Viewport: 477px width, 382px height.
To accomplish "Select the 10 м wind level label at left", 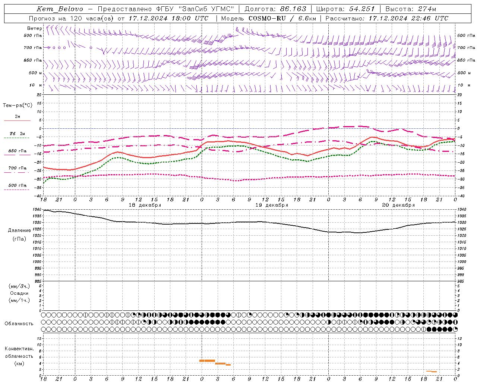I will (35, 85).
